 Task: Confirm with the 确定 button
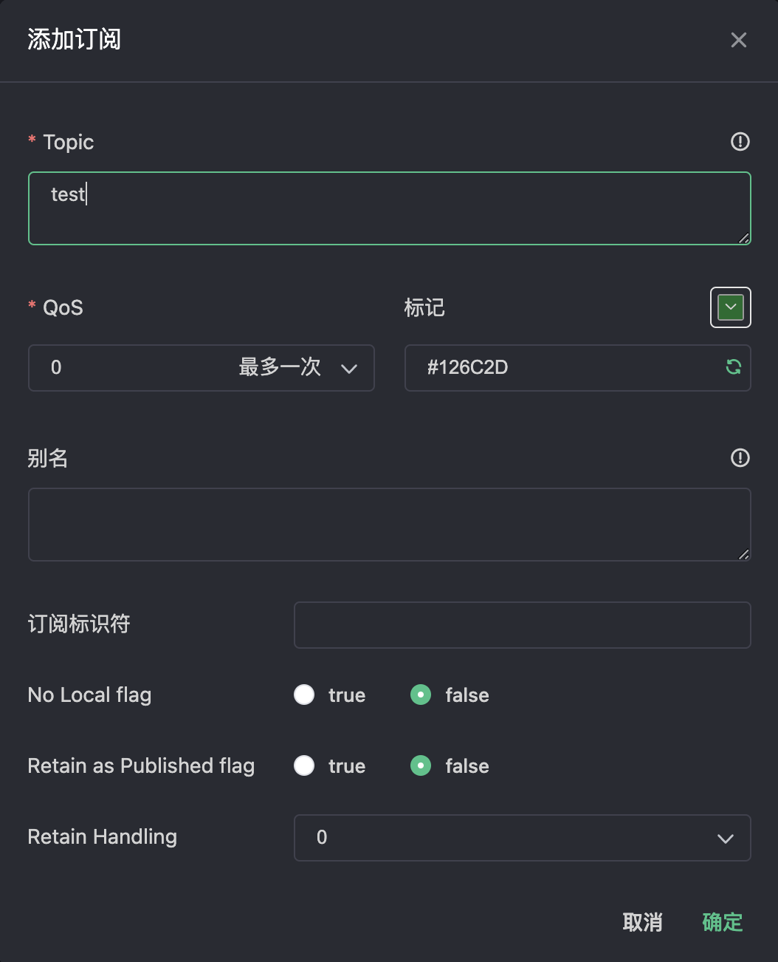723,922
